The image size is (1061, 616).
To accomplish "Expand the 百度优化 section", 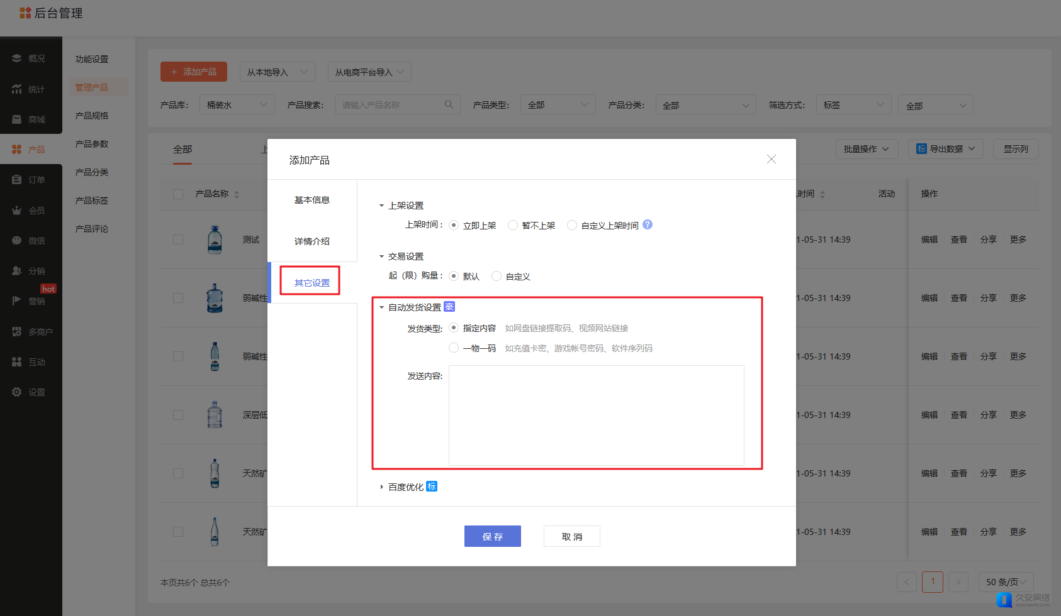I will click(381, 487).
